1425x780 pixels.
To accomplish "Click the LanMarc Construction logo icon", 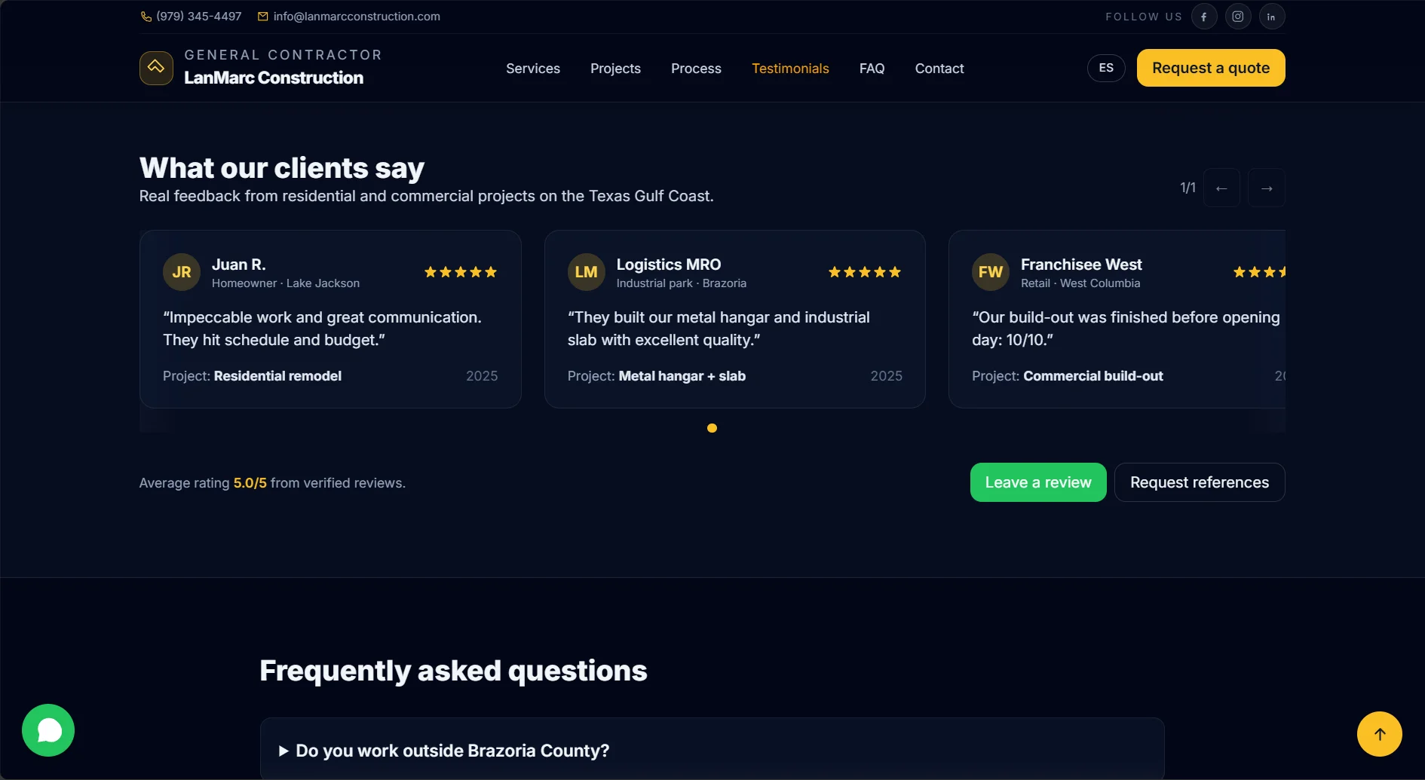I will pos(156,68).
